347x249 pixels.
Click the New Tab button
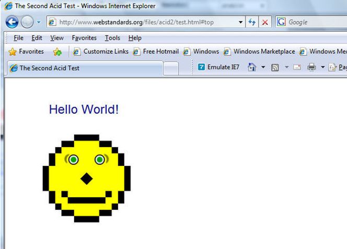point(171,68)
